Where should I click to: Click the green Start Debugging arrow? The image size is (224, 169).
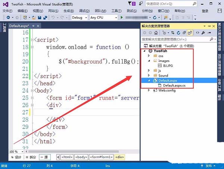[122, 18]
